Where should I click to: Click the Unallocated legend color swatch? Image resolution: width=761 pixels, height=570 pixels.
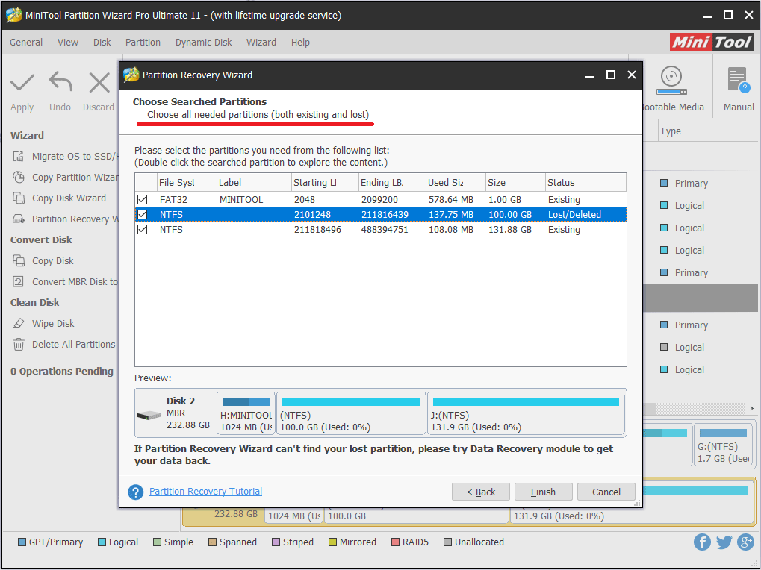447,542
